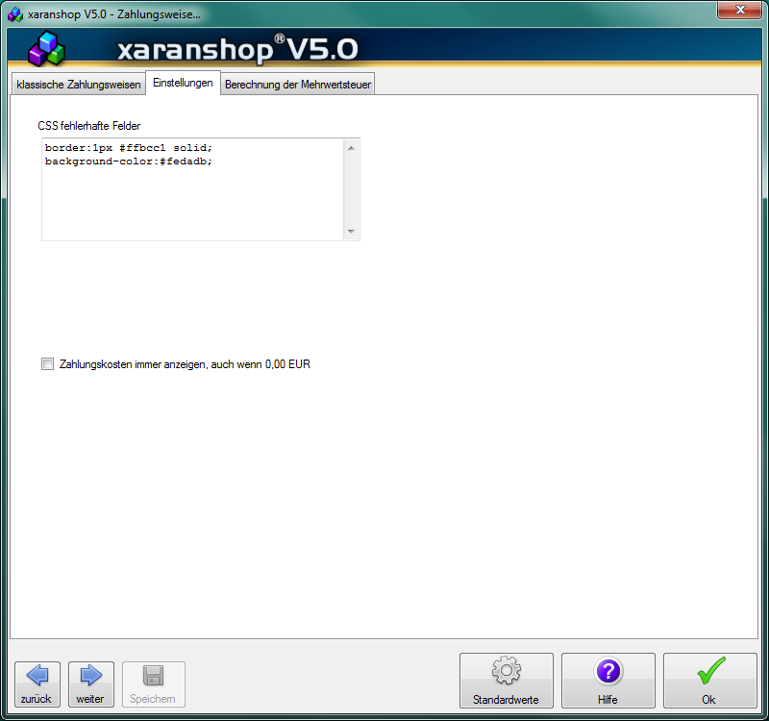Click the CSS box scrollbar up arrow
769x721 pixels.
351,148
